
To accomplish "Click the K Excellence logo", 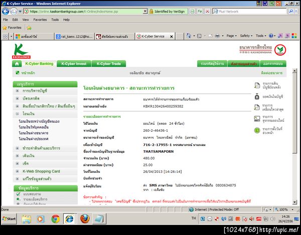I will pos(21,51).
